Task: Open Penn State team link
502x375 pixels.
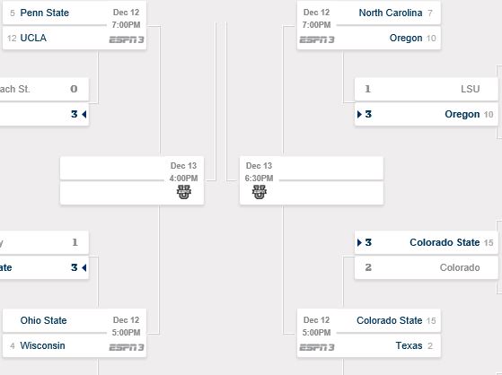Action: pos(45,13)
